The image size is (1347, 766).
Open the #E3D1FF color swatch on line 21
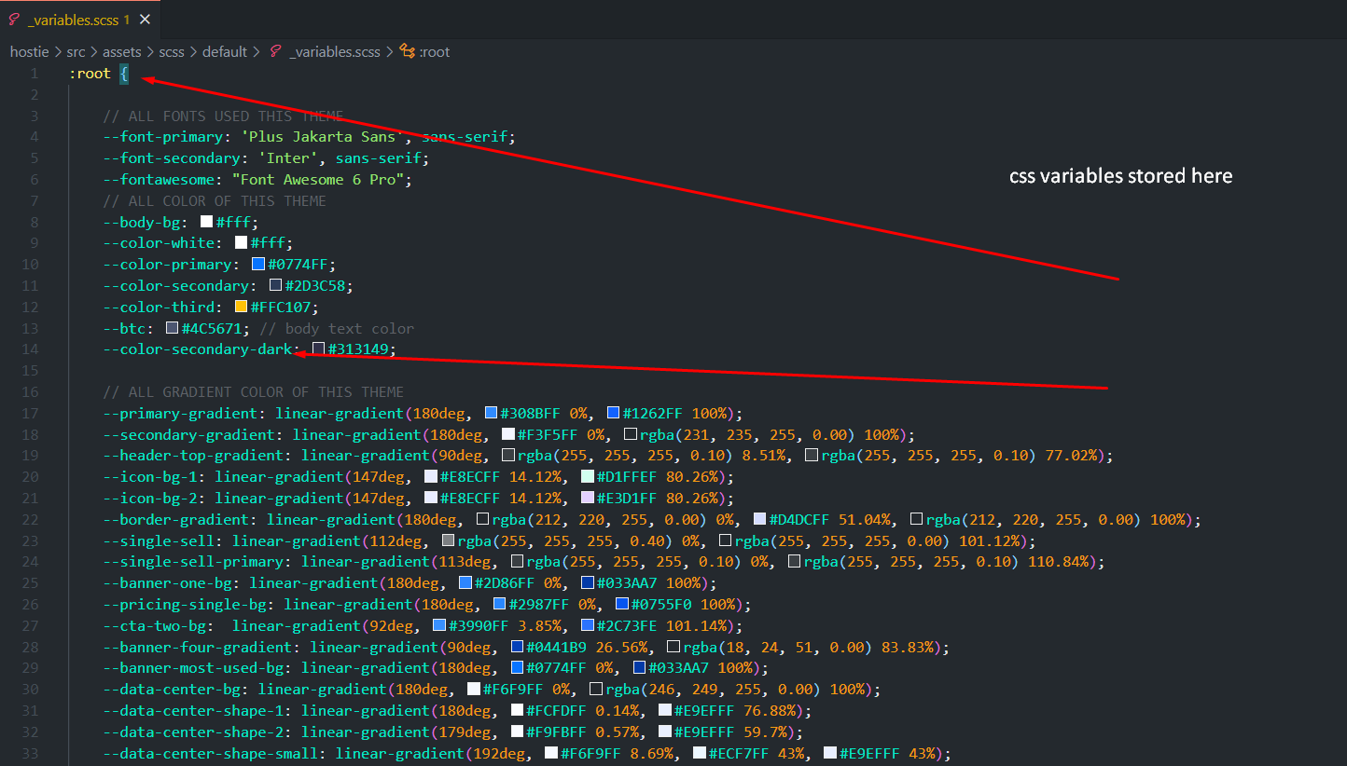point(587,499)
